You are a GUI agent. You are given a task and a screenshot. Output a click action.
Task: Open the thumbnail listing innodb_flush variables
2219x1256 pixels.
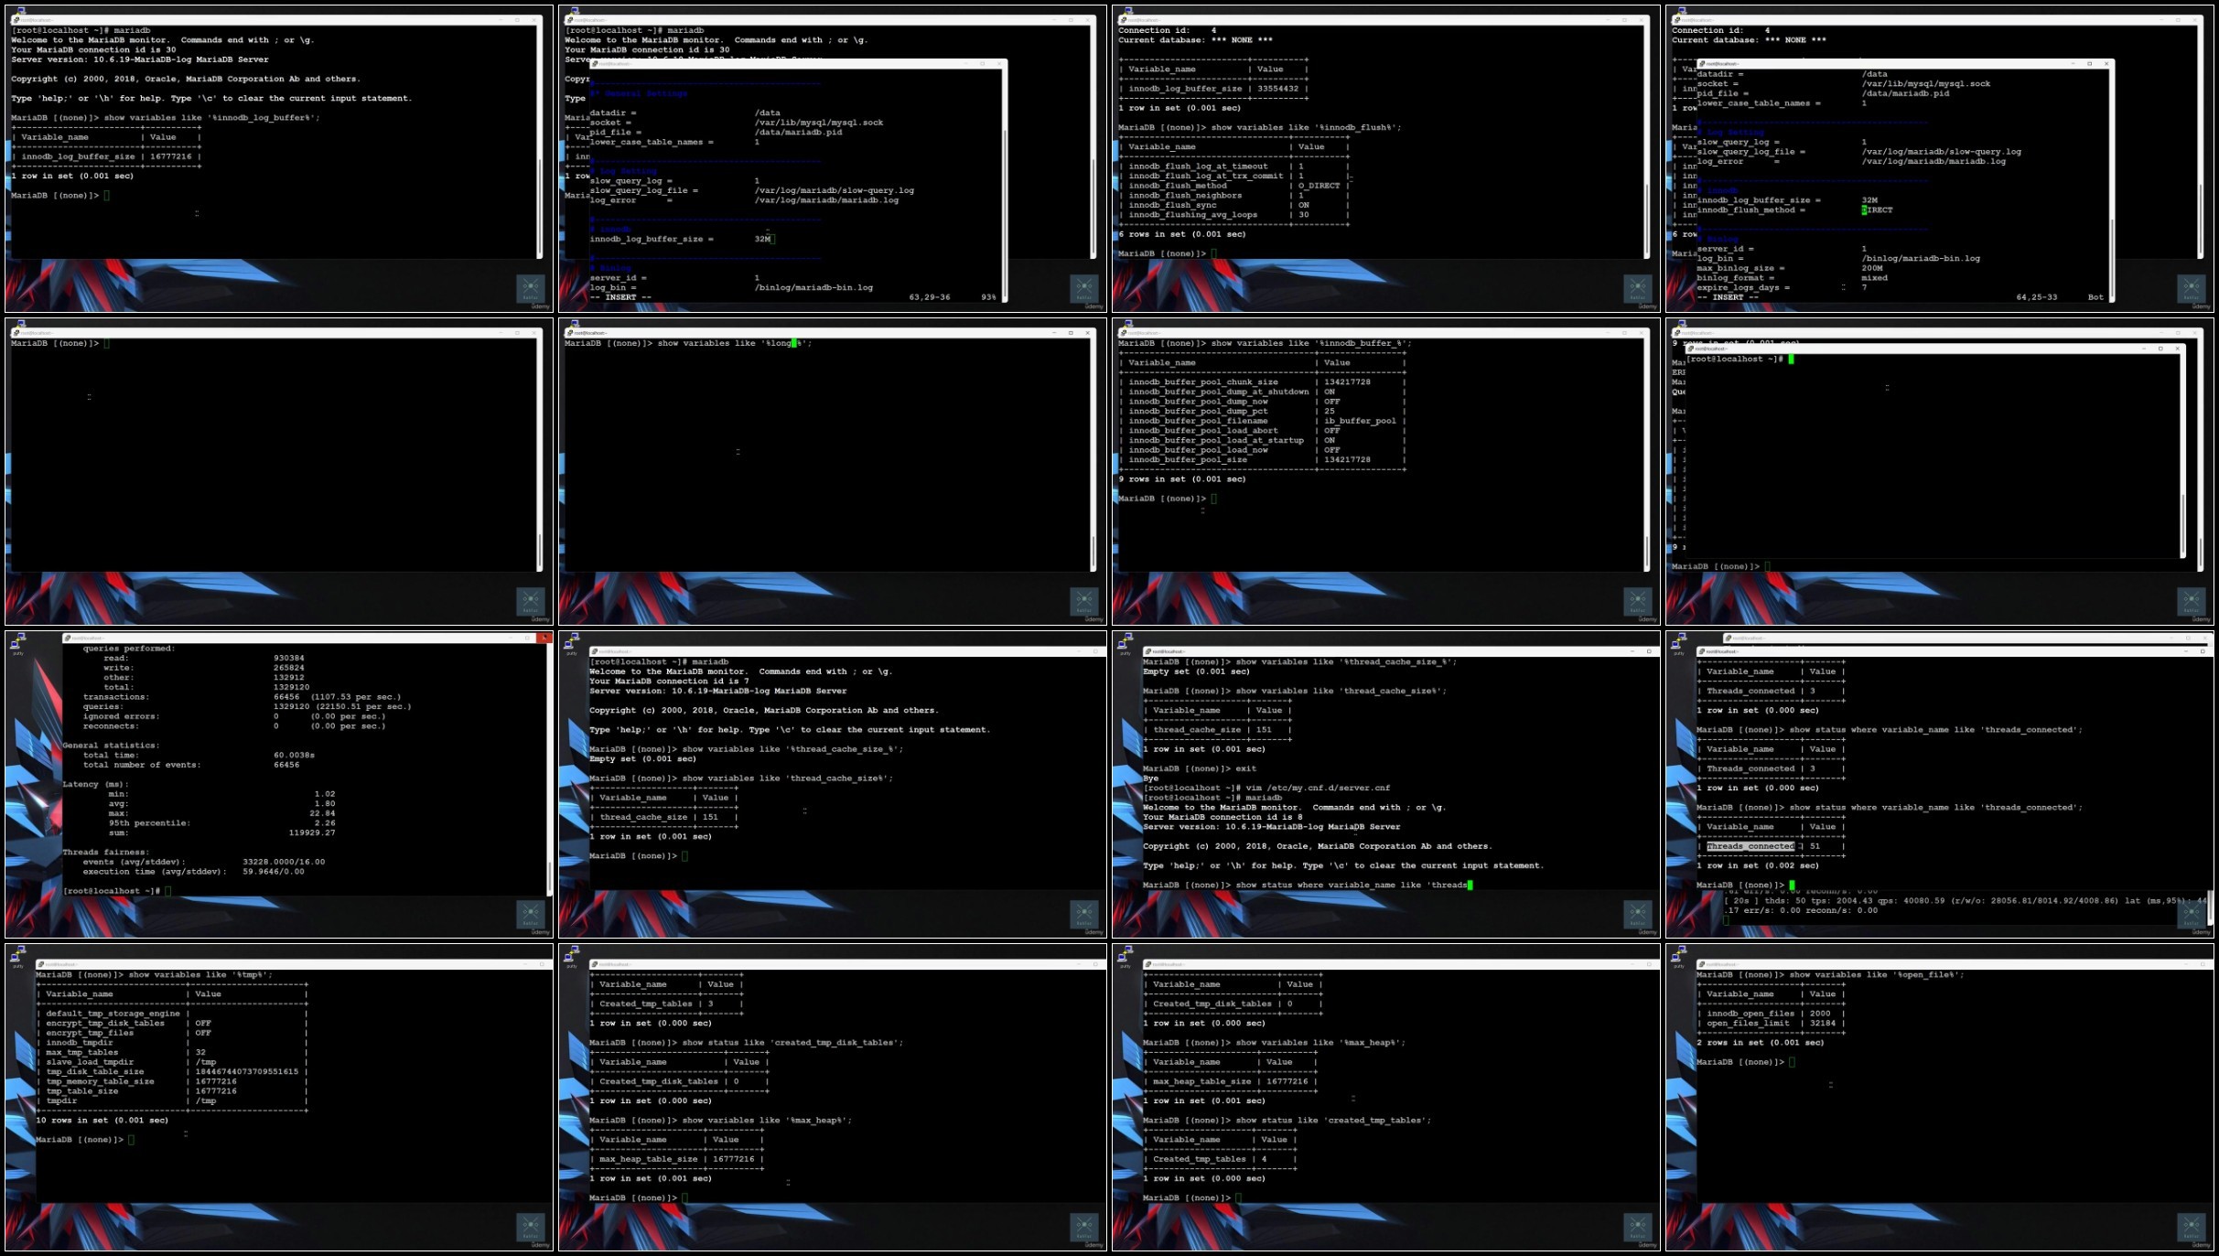tap(1385, 158)
